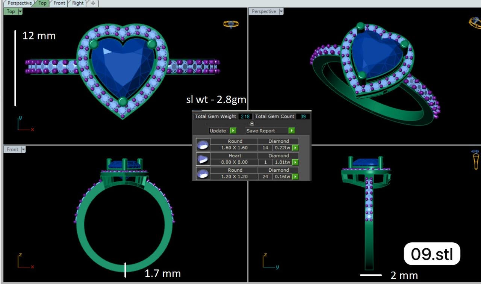Switch to the Perspective tab
481x284 pixels.
(x=20, y=3)
